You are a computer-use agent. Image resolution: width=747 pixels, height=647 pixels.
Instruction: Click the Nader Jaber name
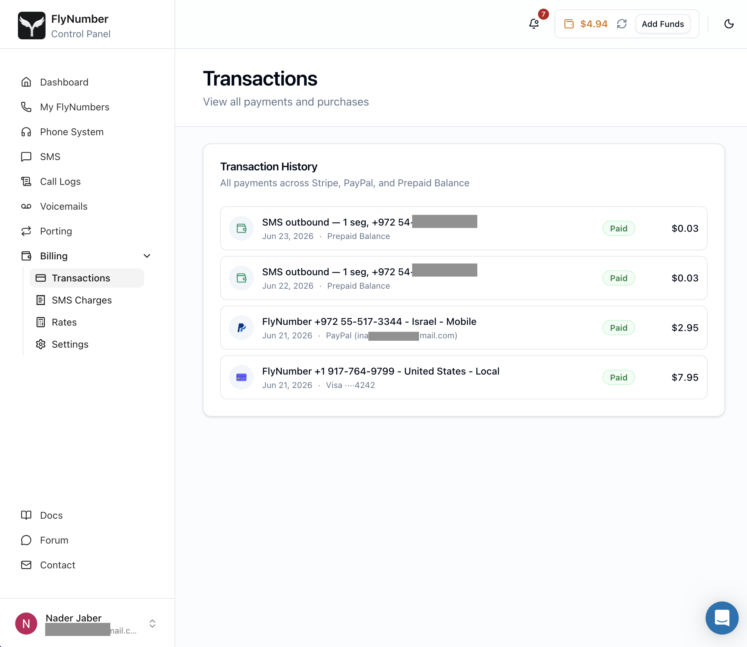pos(73,618)
